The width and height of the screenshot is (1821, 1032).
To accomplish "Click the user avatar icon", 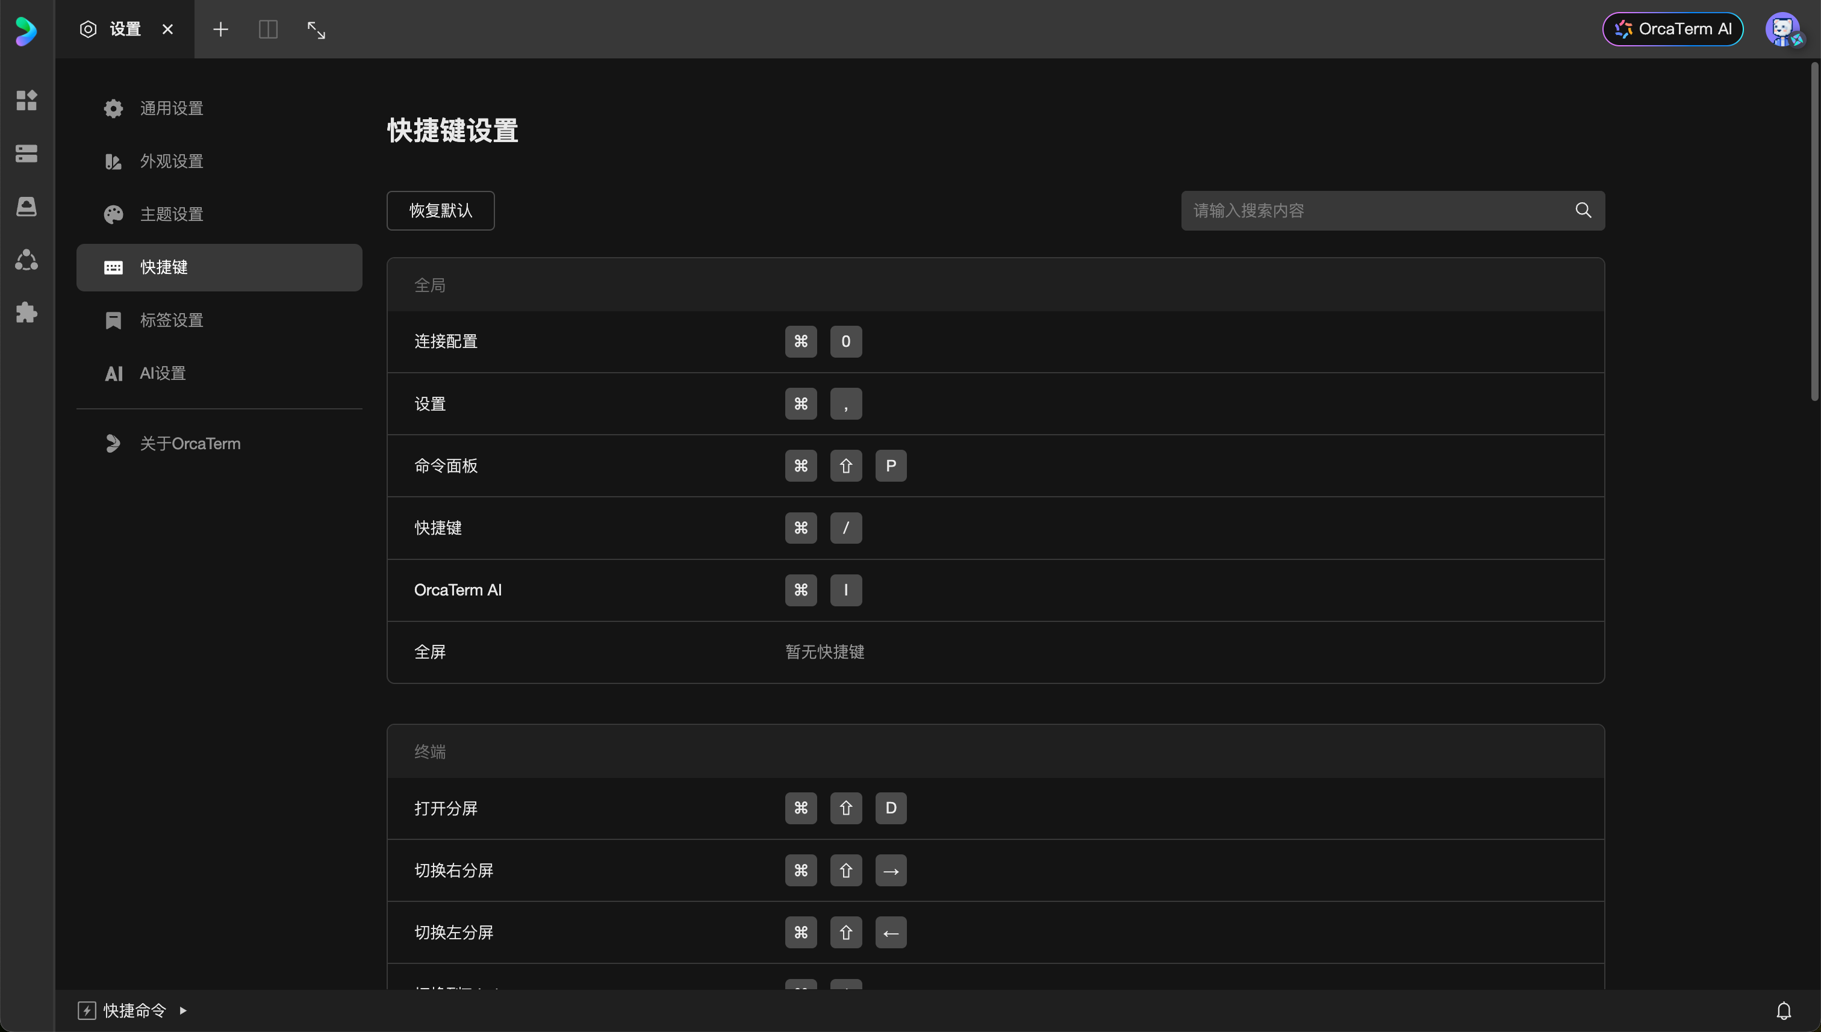I will (1782, 30).
